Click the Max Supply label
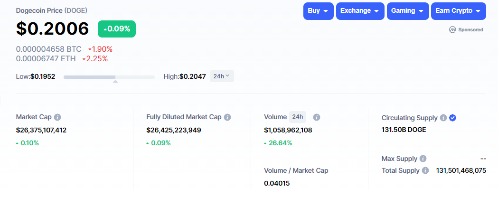This screenshot has height=197, width=498. coord(400,159)
